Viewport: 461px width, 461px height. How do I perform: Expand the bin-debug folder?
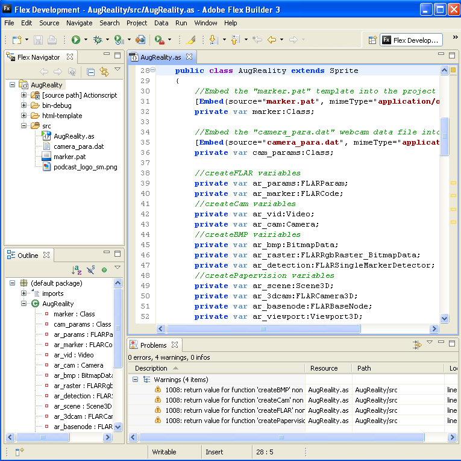(x=24, y=105)
